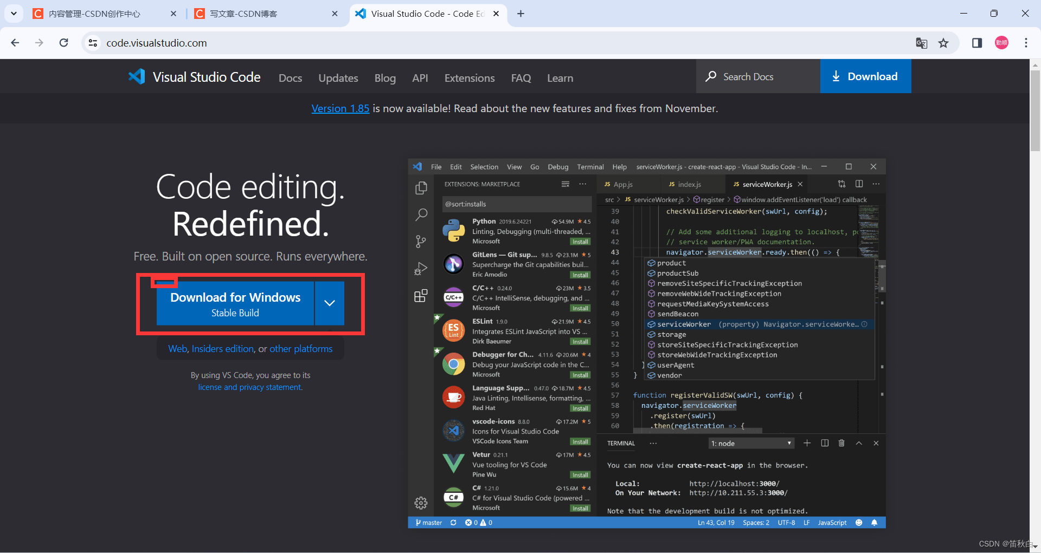Screen dimensions: 1041x553
Task: Open the other platforms link
Action: click(x=301, y=349)
